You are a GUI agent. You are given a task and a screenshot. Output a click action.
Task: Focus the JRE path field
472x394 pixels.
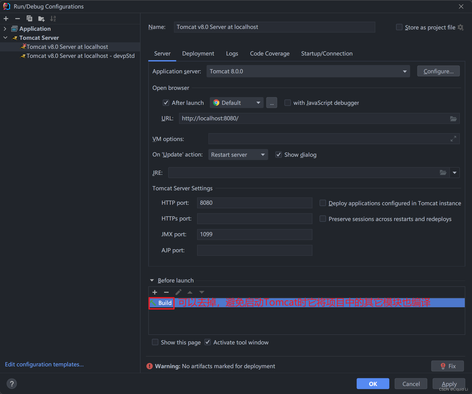pyautogui.click(x=309, y=172)
